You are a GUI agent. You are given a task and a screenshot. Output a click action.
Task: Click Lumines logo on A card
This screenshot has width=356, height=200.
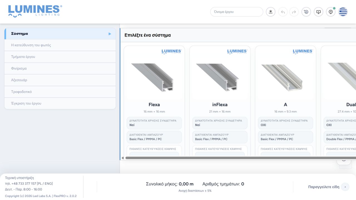coord(303,51)
